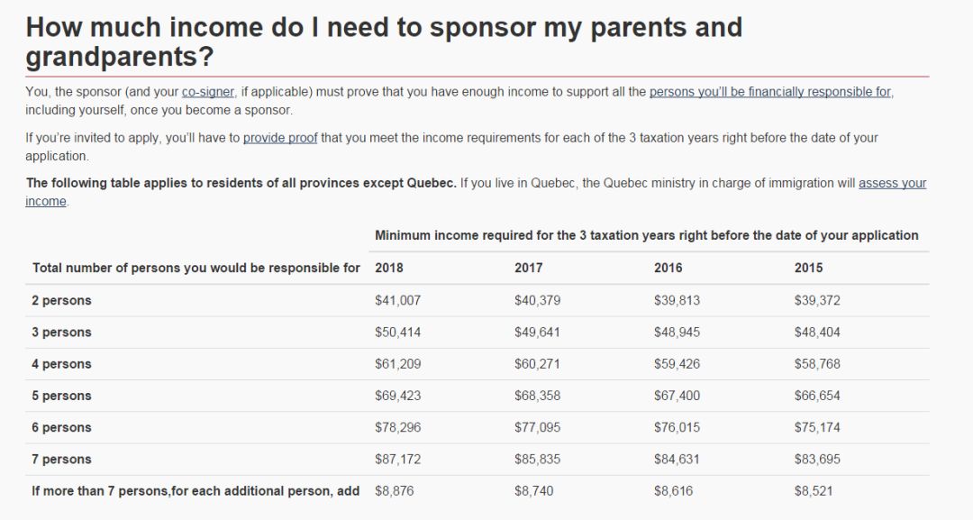Click "Total number of persons" column header
The image size is (973, 520).
pos(196,268)
